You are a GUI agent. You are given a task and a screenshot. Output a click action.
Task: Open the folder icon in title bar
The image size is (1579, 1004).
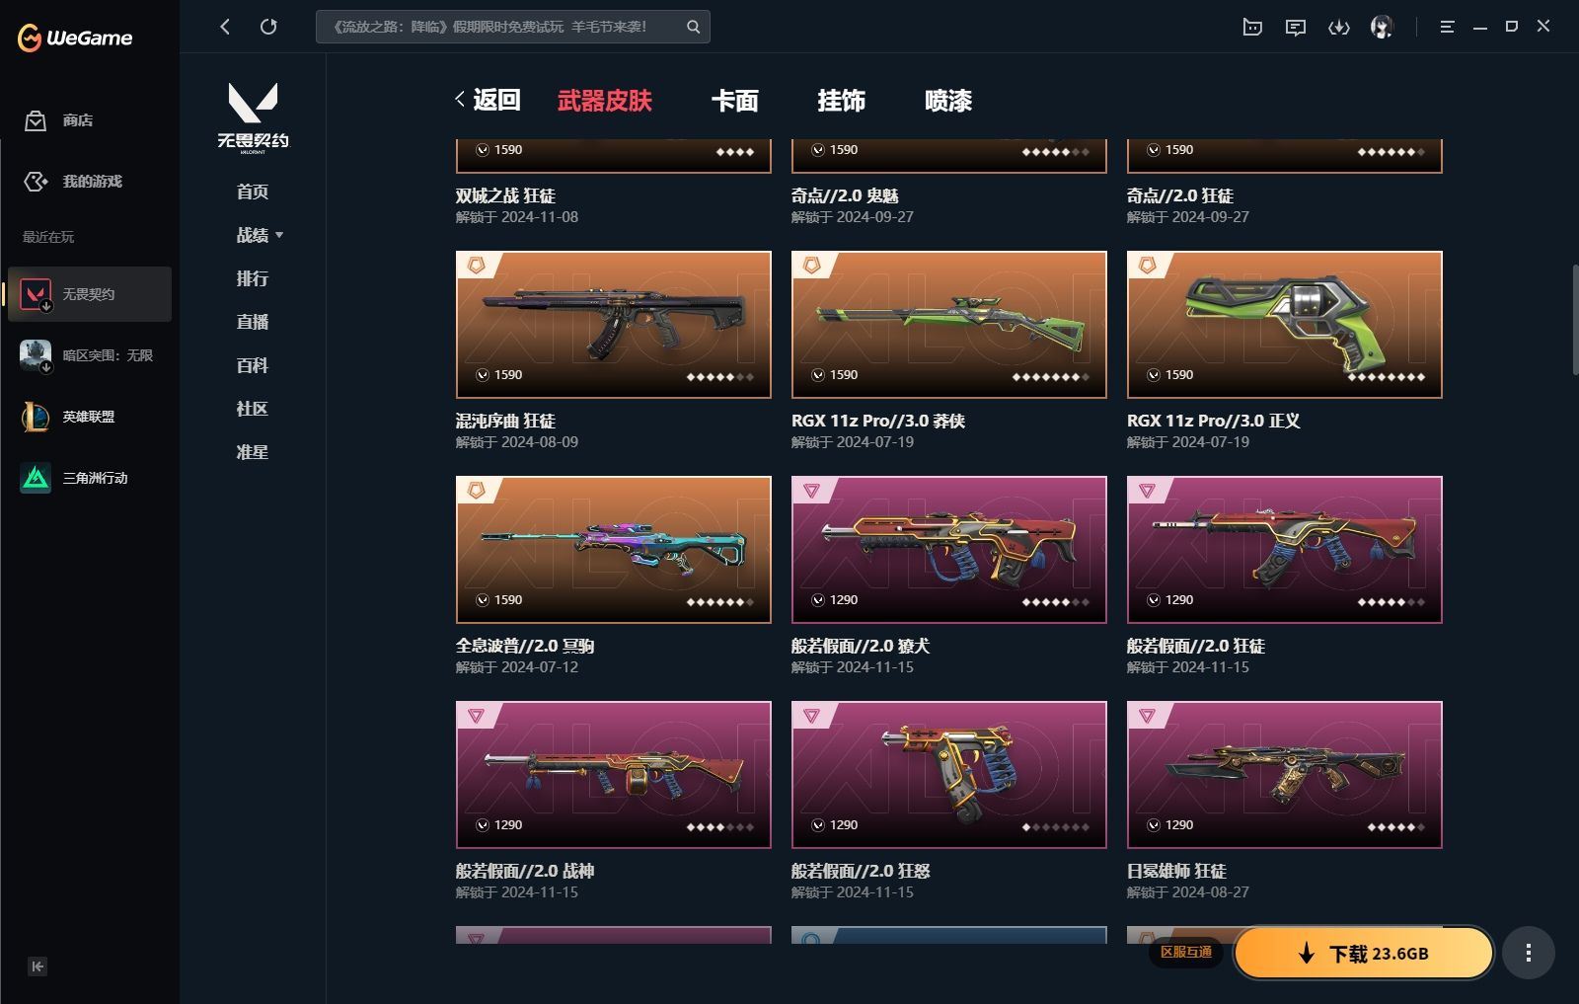[x=1252, y=27]
